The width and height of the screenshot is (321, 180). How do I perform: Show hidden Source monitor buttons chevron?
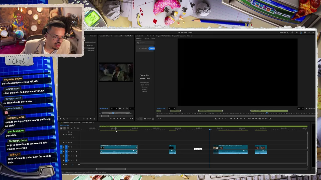pyautogui.click(x=130, y=118)
